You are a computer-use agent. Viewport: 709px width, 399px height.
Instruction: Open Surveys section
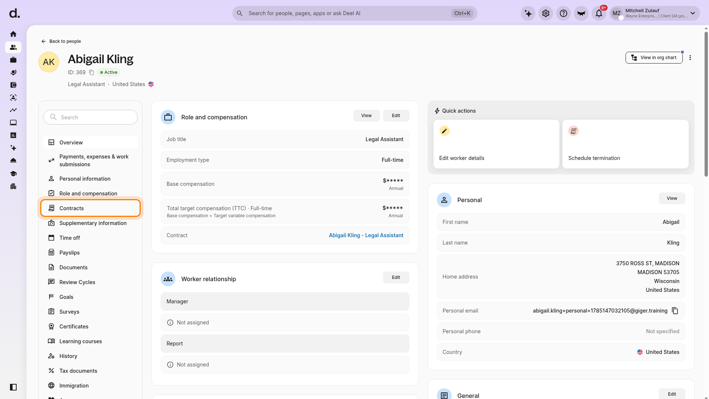click(x=90, y=312)
